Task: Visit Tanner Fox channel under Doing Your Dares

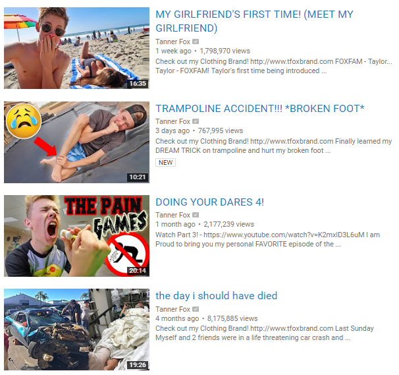Action: [173, 215]
